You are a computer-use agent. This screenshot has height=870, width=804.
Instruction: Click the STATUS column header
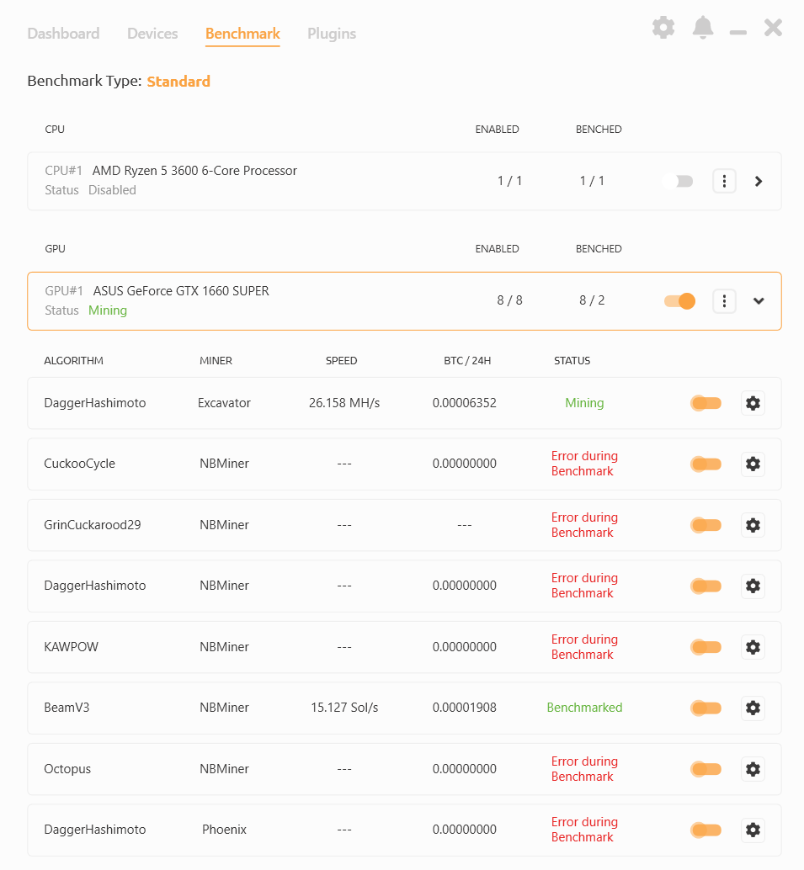[x=572, y=361]
